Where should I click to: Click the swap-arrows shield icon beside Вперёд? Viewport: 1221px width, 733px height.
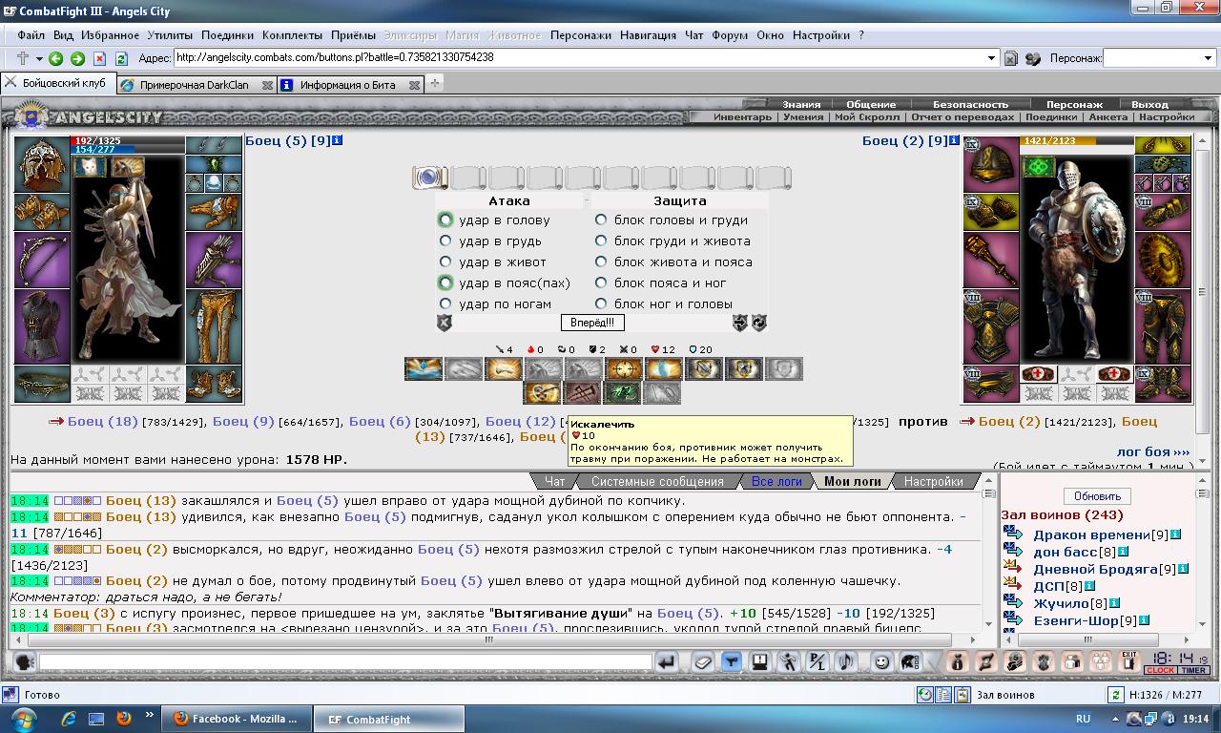739,323
